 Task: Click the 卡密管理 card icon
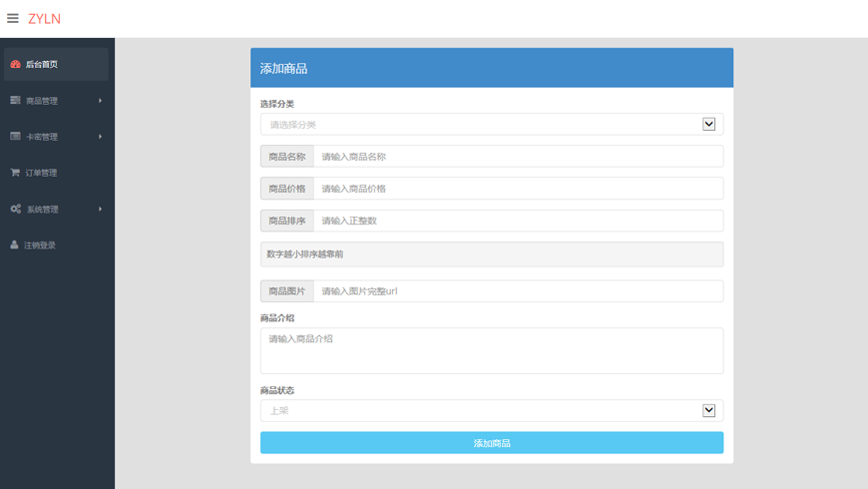pos(15,137)
